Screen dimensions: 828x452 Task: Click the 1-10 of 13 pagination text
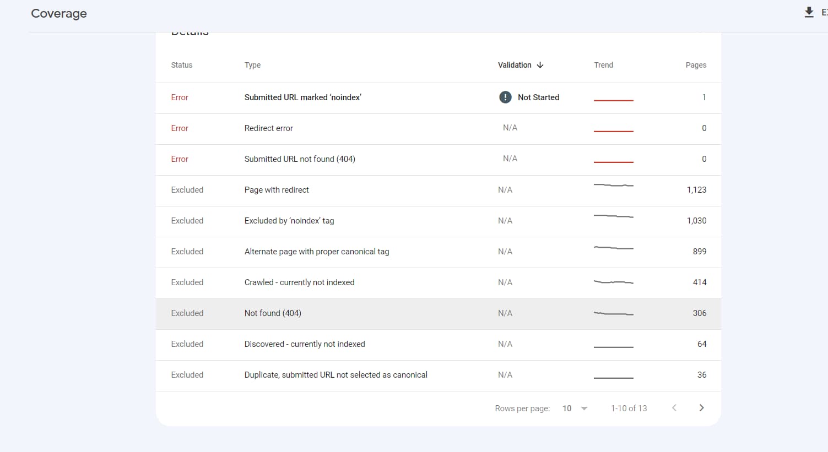pos(629,409)
